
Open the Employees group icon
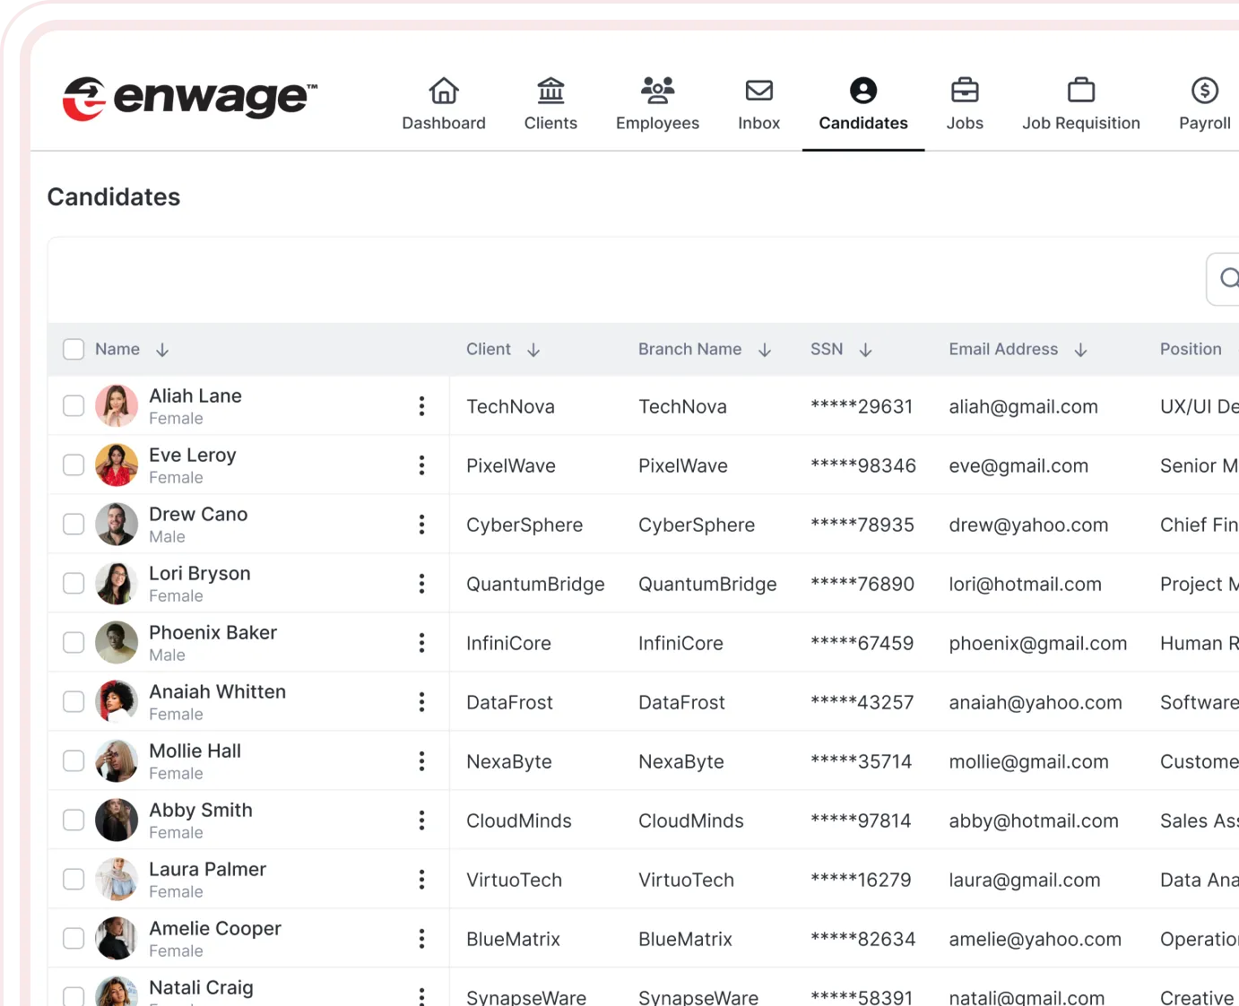pyautogui.click(x=657, y=91)
